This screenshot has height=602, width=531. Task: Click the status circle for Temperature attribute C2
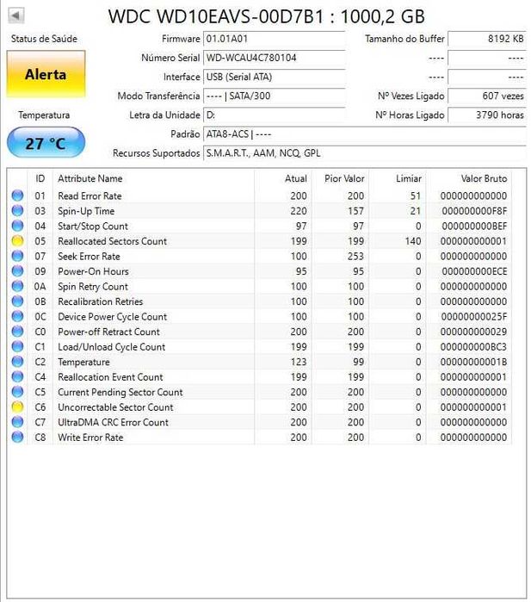click(17, 362)
